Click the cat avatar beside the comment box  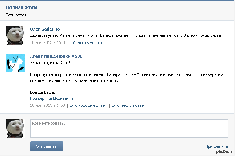(16, 128)
